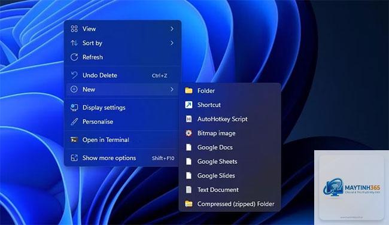389x225 pixels.
Task: Expand the Sort by submenu chevron
Action: [x=172, y=43]
